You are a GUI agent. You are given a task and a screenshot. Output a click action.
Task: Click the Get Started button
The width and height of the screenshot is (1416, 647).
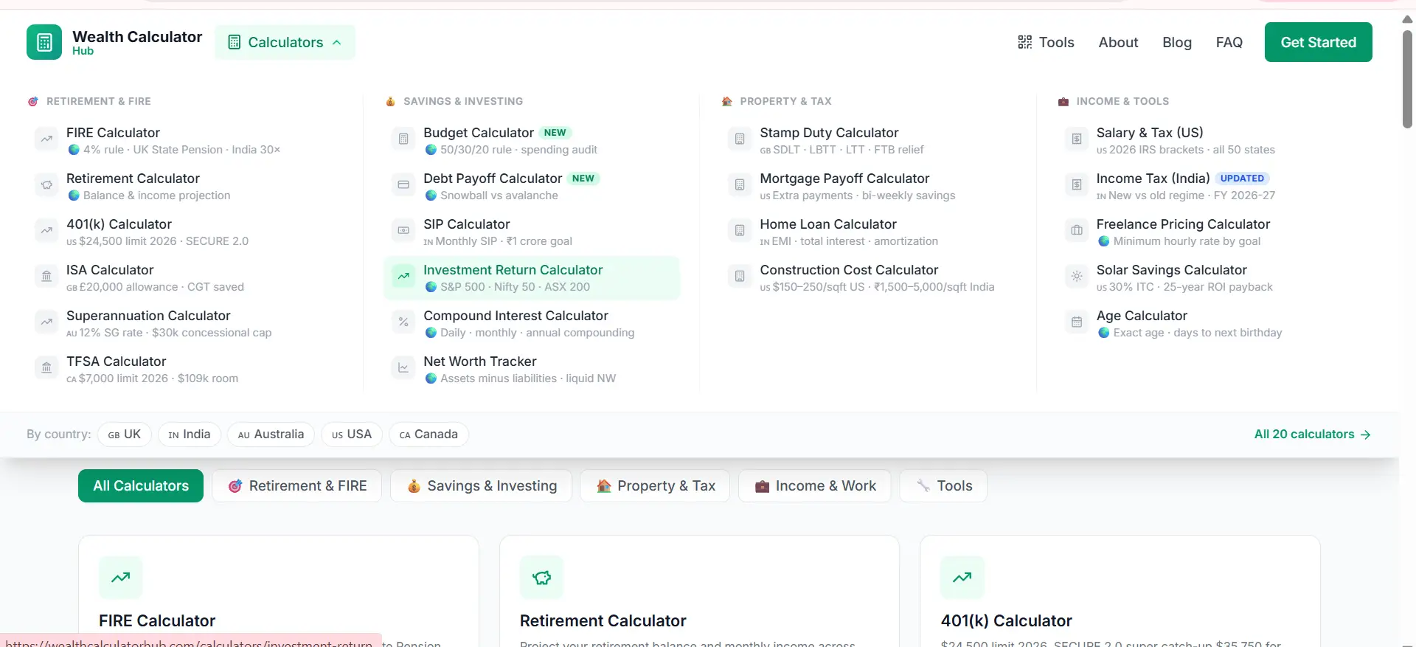pos(1319,42)
